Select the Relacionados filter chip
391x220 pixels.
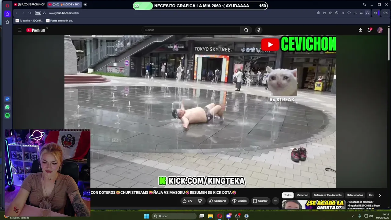pyautogui.click(x=355, y=195)
